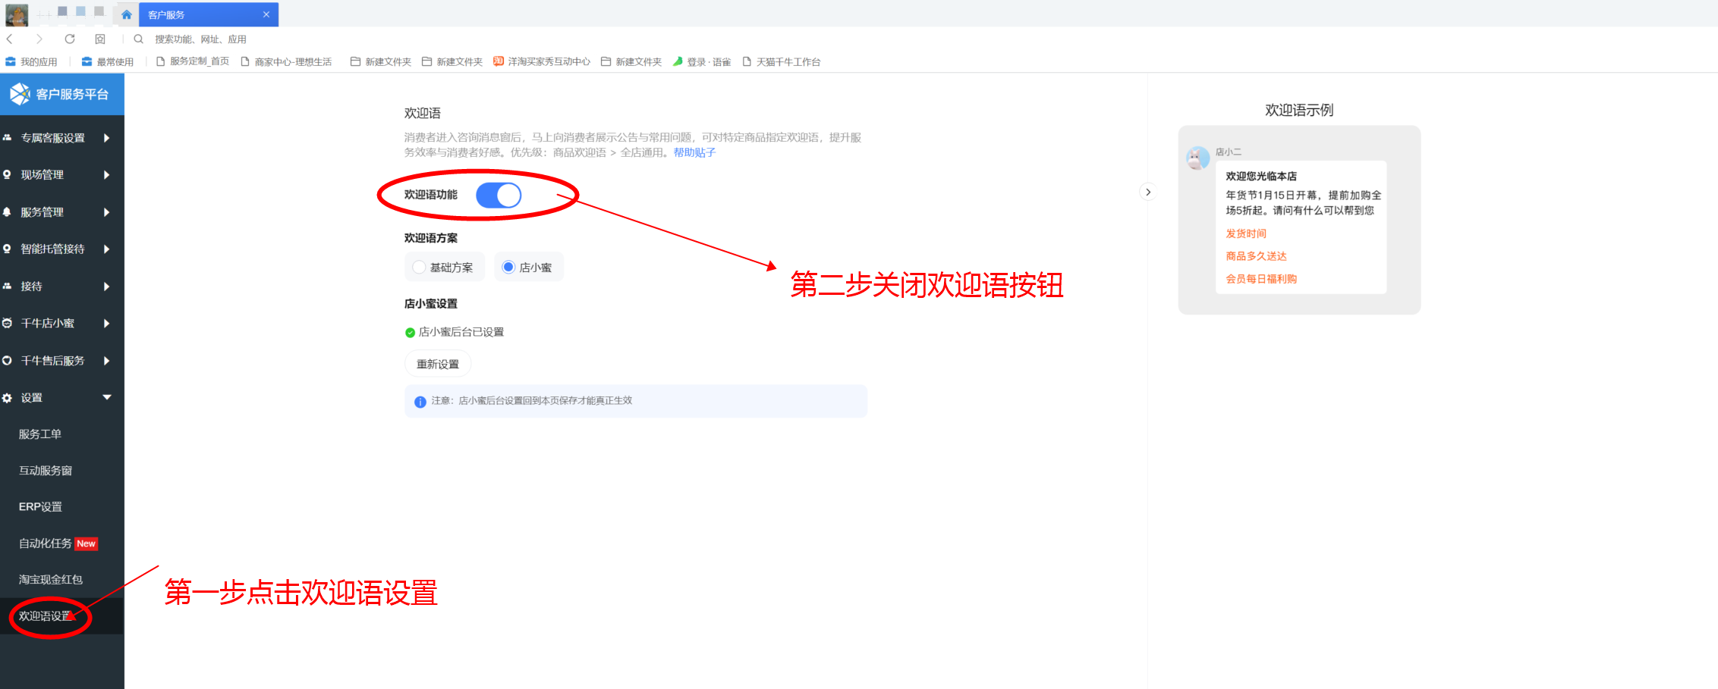Click the 重新设置 button
Viewport: 1718px width, 689px height.
[438, 364]
